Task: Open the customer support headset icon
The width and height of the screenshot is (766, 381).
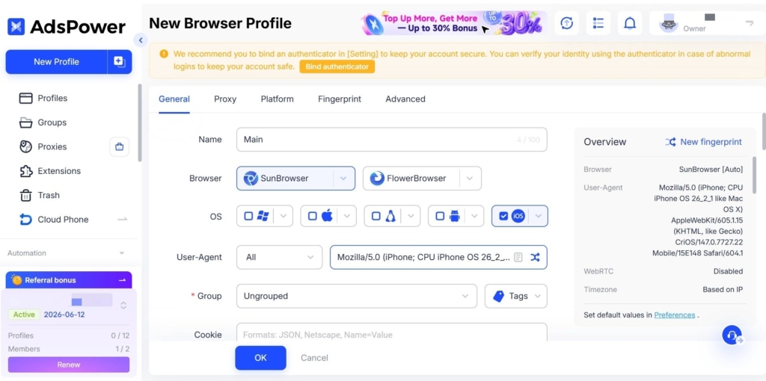Action: (732, 335)
